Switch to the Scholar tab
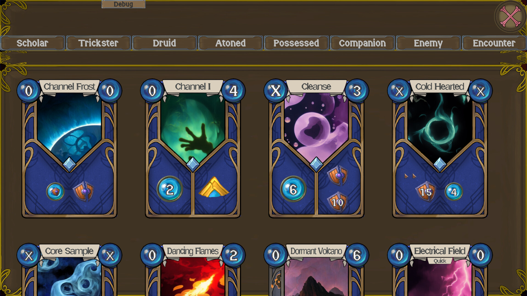Screen dimensions: 527x296 (x=32, y=43)
